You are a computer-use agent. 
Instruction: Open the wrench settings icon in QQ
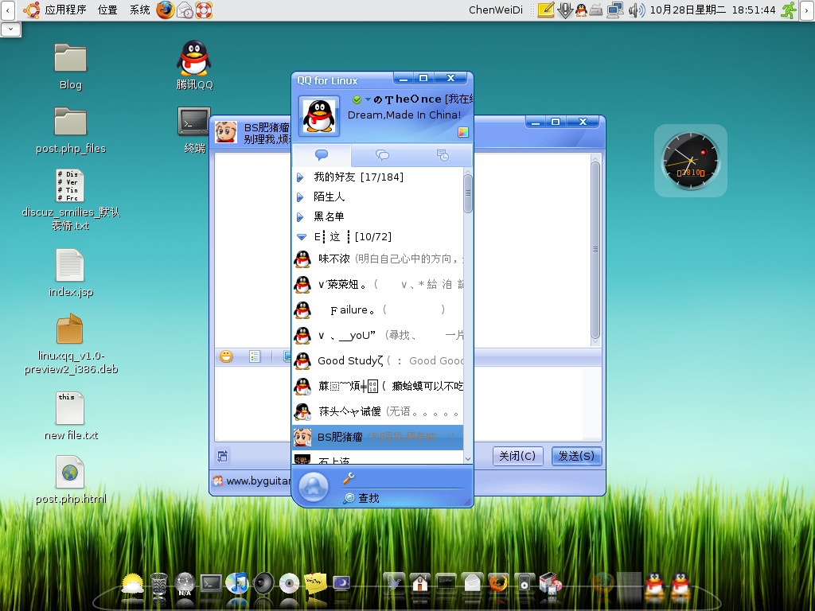click(349, 478)
